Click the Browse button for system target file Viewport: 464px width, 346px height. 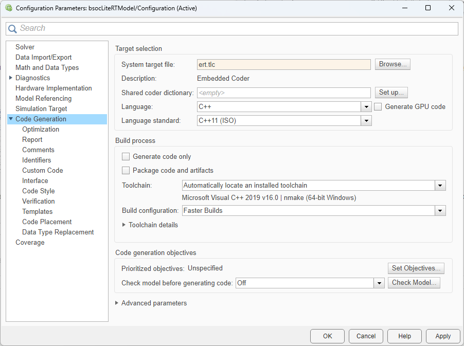(392, 64)
